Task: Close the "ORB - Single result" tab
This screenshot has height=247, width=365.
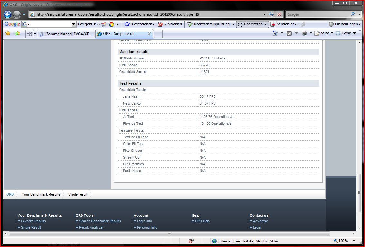Action: tap(149, 34)
